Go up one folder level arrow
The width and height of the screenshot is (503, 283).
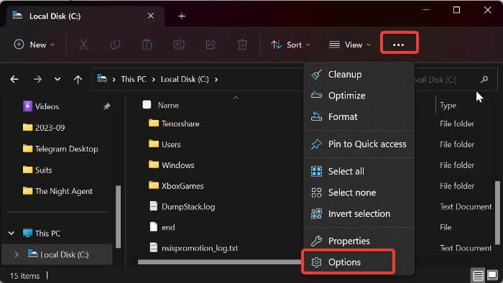tap(78, 79)
